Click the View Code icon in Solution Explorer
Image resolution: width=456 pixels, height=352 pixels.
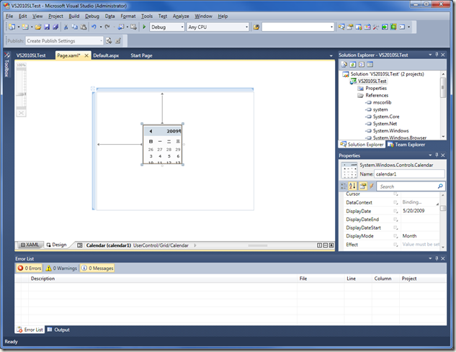click(x=362, y=64)
